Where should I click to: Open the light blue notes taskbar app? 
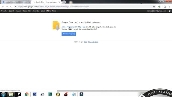(74, 94)
